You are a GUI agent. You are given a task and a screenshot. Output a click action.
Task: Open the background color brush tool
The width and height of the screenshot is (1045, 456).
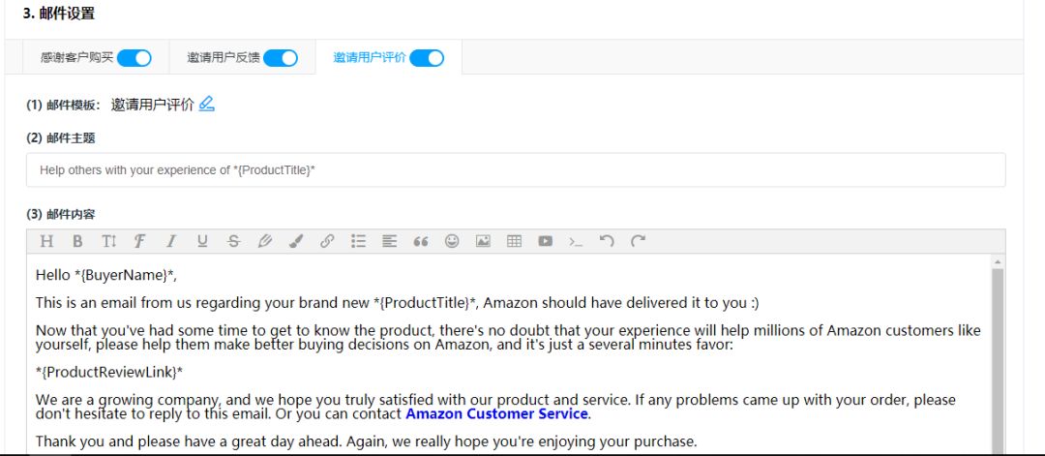click(296, 241)
